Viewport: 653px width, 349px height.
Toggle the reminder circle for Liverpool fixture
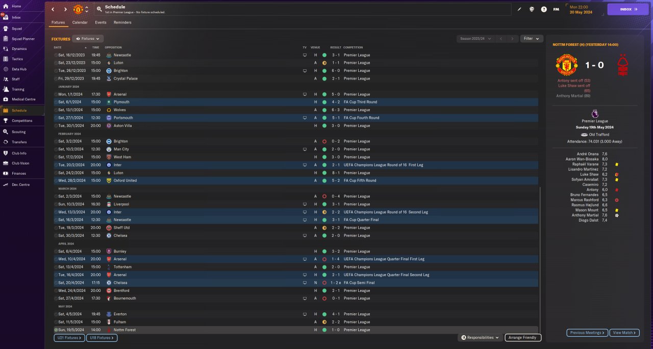tap(56, 204)
